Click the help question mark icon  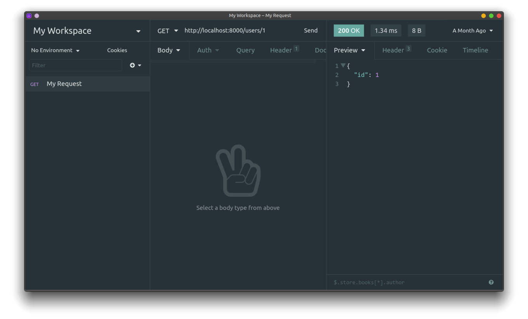point(491,282)
